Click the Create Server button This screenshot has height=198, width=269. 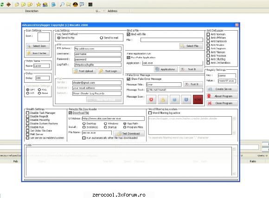click(222, 89)
